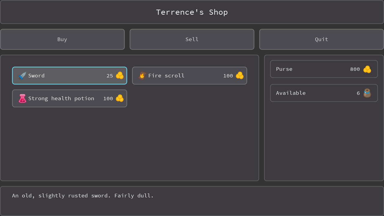384x216 pixels.
Task: Click the Fire scroll price value 100
Action: tap(228, 76)
